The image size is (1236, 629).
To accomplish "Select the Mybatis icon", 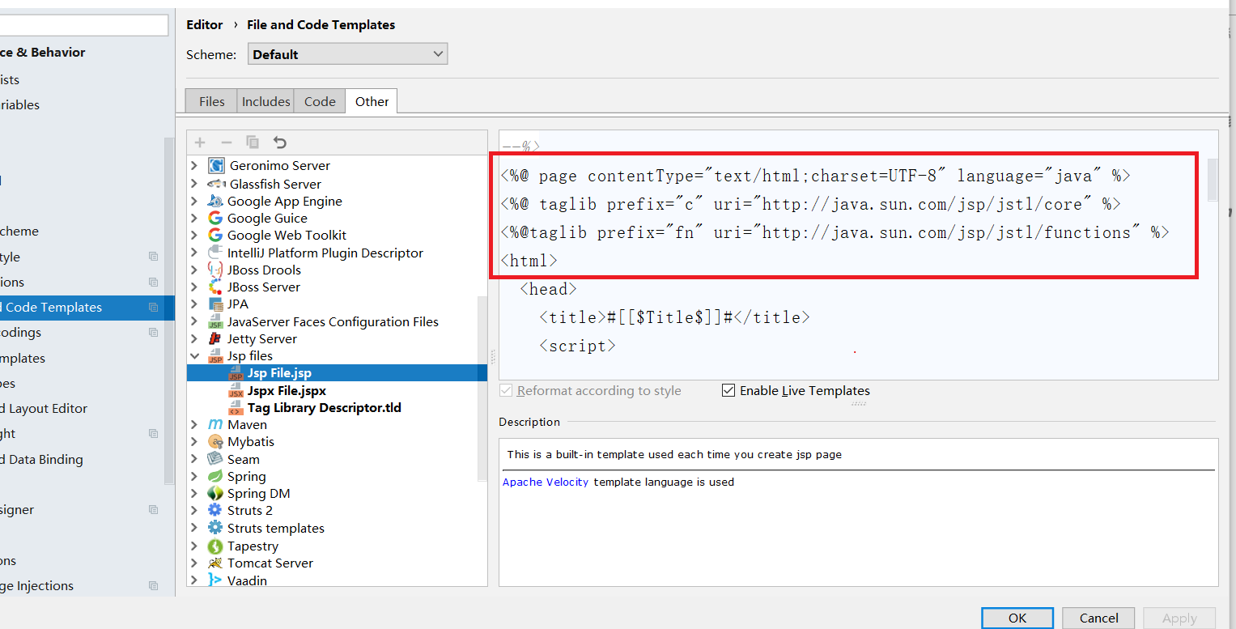I will pyautogui.click(x=215, y=442).
